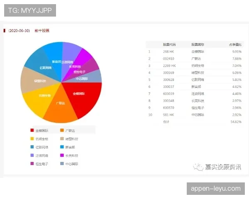This screenshot has height=199, width=249.
Task: Click the red 金蝶国际 legend swatch
Action: click(x=32, y=131)
